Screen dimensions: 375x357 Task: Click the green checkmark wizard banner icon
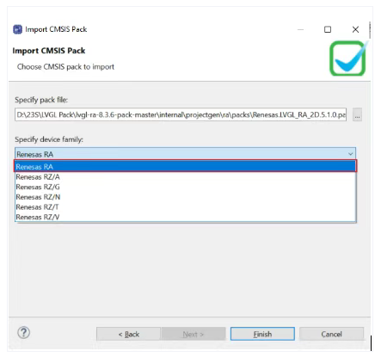pos(347,58)
